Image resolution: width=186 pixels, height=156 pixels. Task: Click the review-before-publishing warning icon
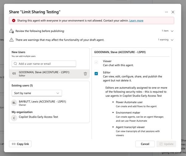point(11,31)
